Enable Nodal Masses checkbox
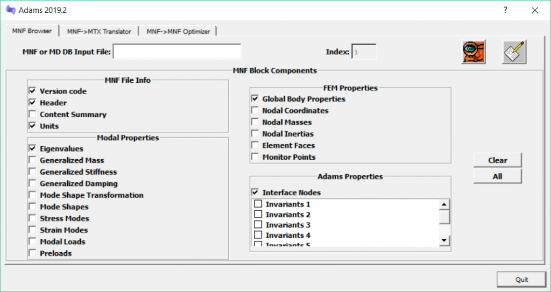The width and height of the screenshot is (551, 292). 255,122
